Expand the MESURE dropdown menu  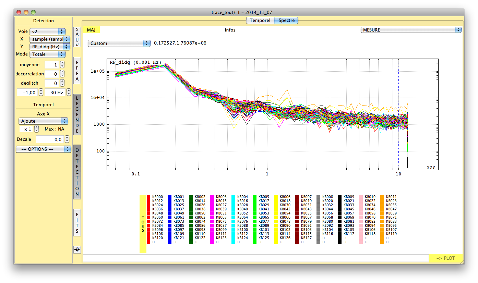tap(411, 30)
